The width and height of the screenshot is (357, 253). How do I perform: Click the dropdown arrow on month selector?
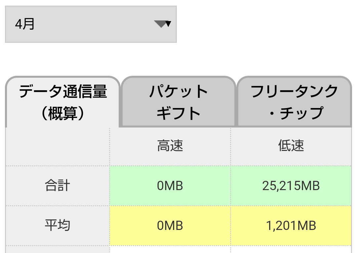click(163, 24)
